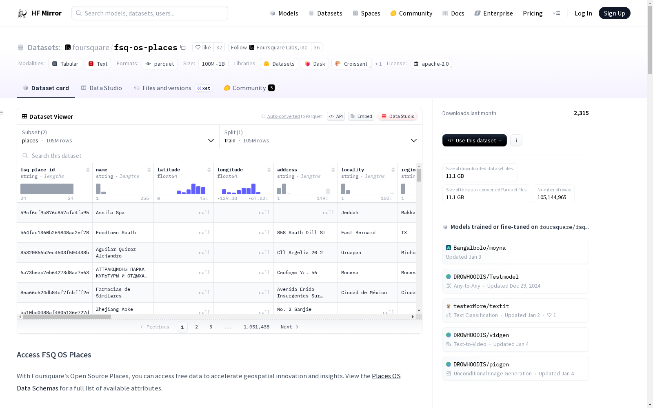
Task: Sort the address column
Action: coord(333,170)
